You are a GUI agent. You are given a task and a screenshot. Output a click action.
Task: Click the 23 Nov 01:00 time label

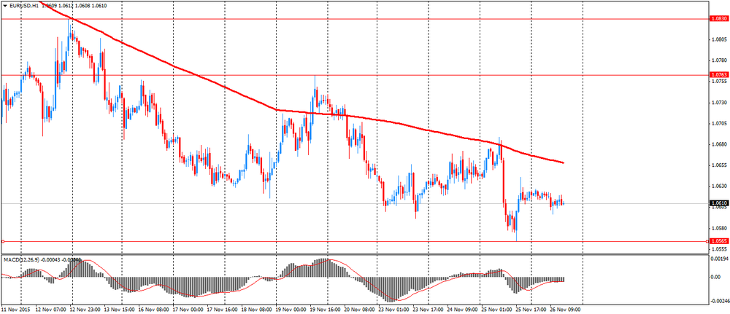tap(394, 308)
